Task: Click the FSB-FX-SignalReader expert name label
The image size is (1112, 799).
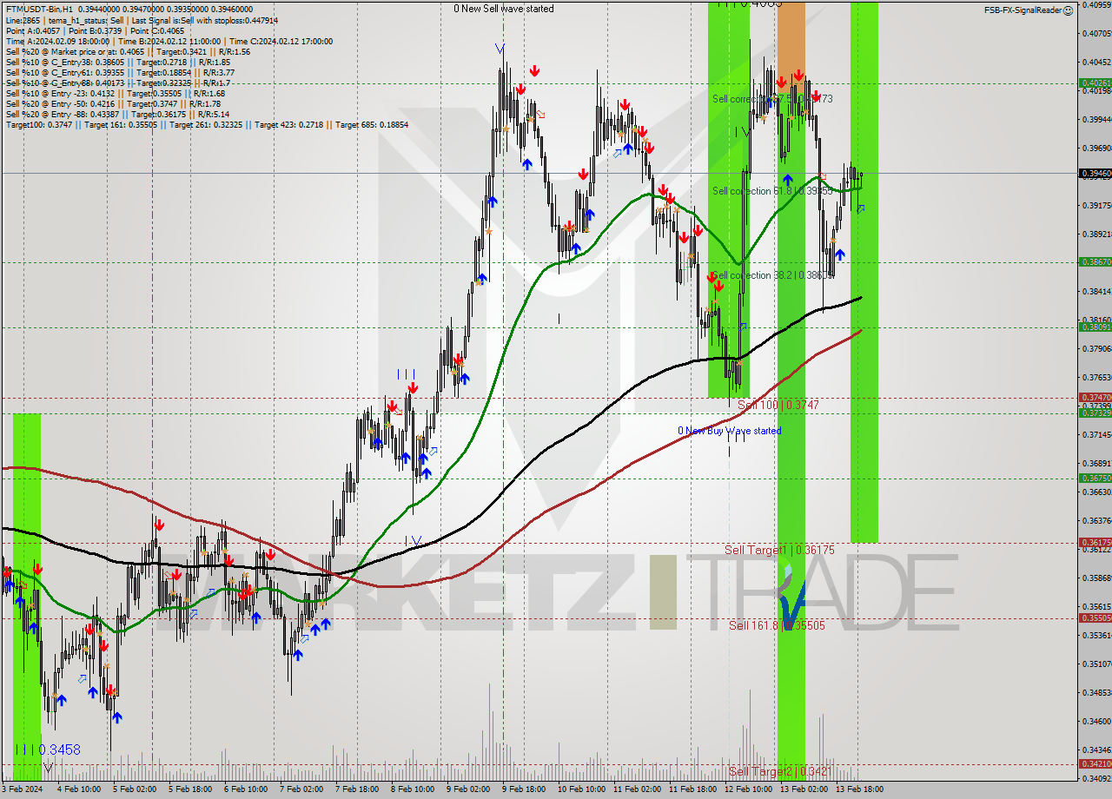Action: click(1023, 10)
